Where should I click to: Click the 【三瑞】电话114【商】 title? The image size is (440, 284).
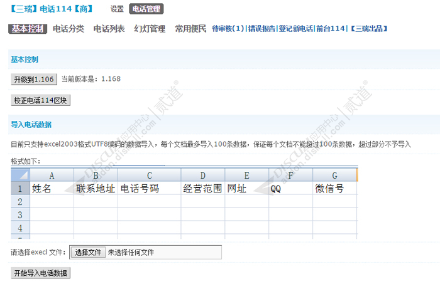pyautogui.click(x=52, y=9)
